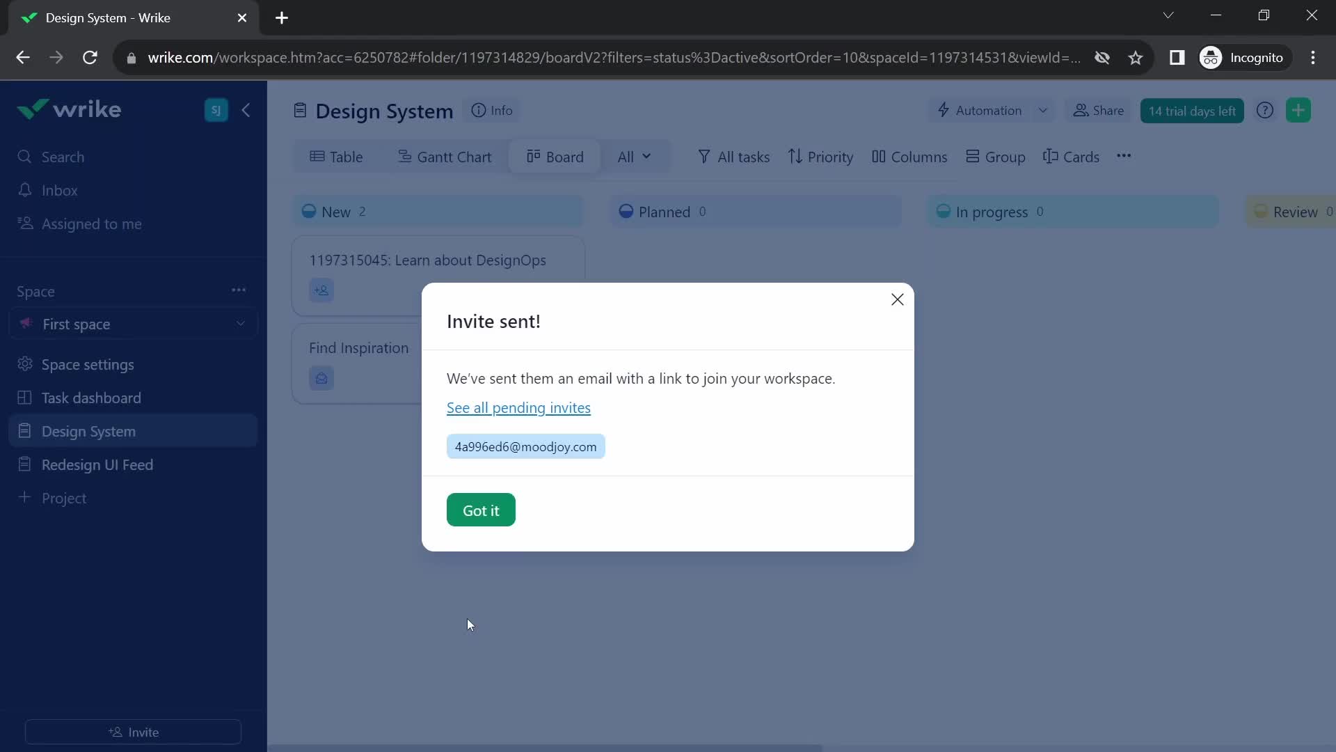Click See all pending invites link
The width and height of the screenshot is (1336, 752).
coord(518,407)
